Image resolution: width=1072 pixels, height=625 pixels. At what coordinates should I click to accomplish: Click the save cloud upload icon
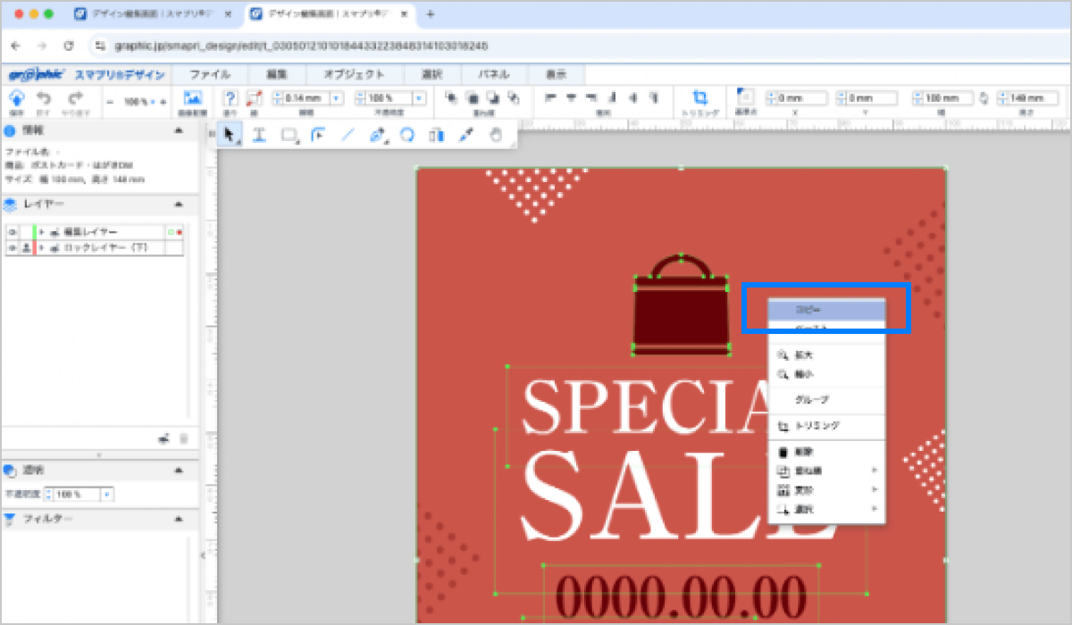click(x=17, y=99)
